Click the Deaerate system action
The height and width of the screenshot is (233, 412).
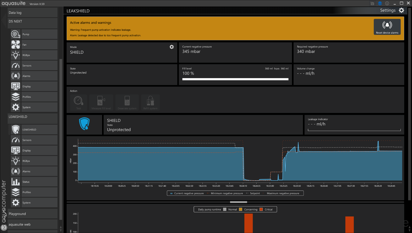(x=127, y=103)
